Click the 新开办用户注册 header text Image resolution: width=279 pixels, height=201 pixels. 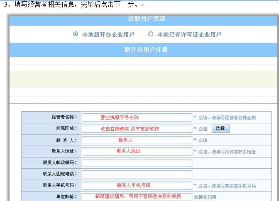click(146, 50)
